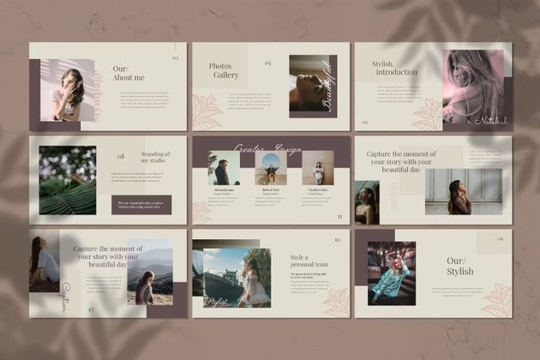This screenshot has height=360, width=540.
Task: Select the green fern leaf photo
Action: pyautogui.click(x=68, y=180)
